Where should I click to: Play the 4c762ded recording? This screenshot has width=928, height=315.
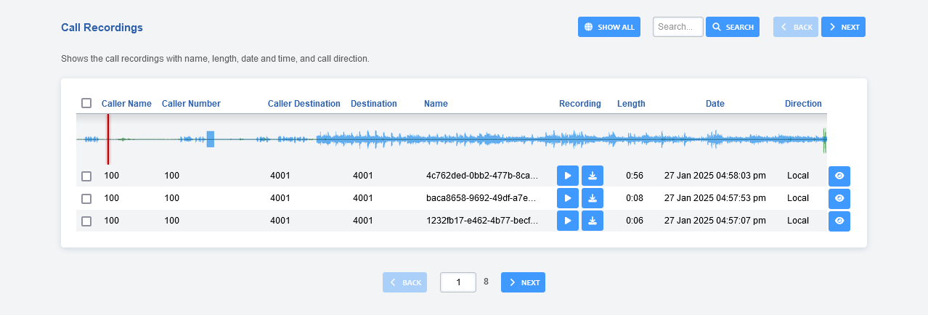click(x=567, y=176)
